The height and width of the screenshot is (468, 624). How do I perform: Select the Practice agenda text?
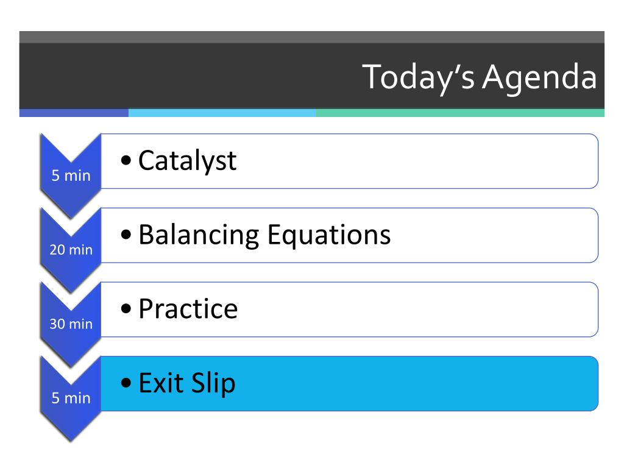click(188, 309)
